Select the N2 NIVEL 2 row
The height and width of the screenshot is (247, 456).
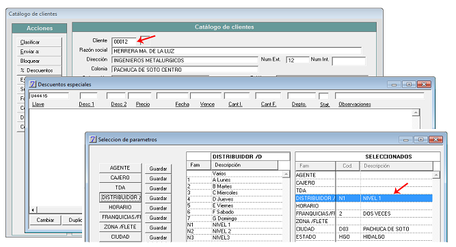[234, 231]
